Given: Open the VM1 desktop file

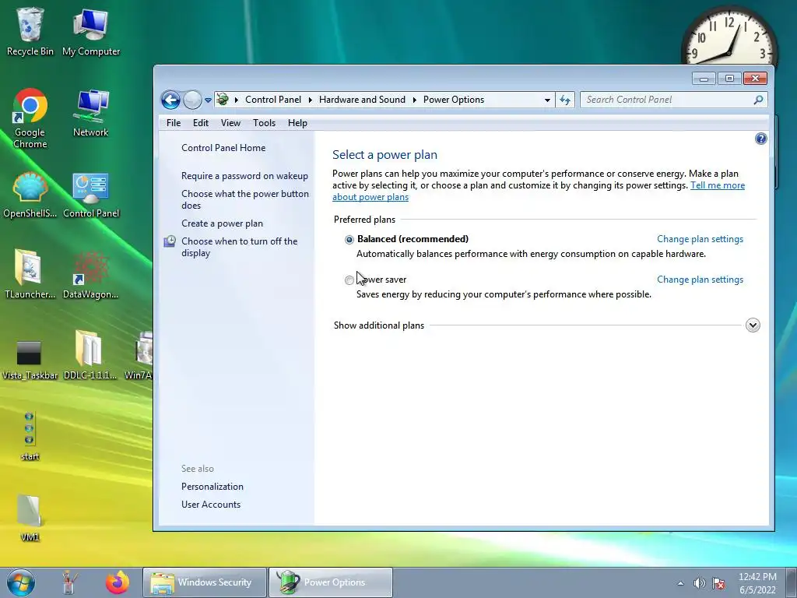Looking at the screenshot, I should 30,517.
